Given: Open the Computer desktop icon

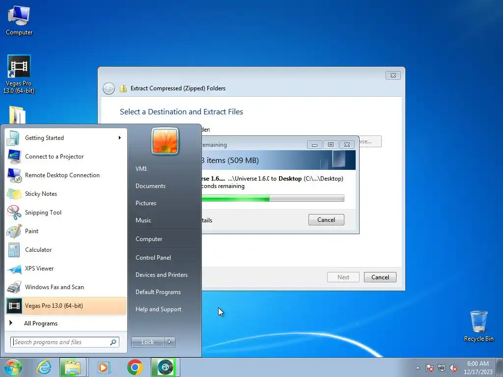Looking at the screenshot, I should click(x=19, y=20).
